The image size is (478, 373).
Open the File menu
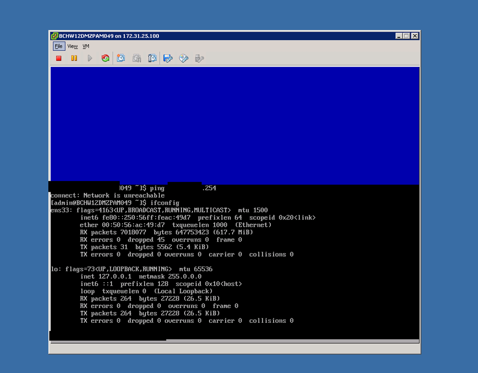click(x=59, y=46)
